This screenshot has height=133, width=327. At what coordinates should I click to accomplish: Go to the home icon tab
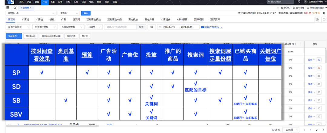[x=15, y=8]
